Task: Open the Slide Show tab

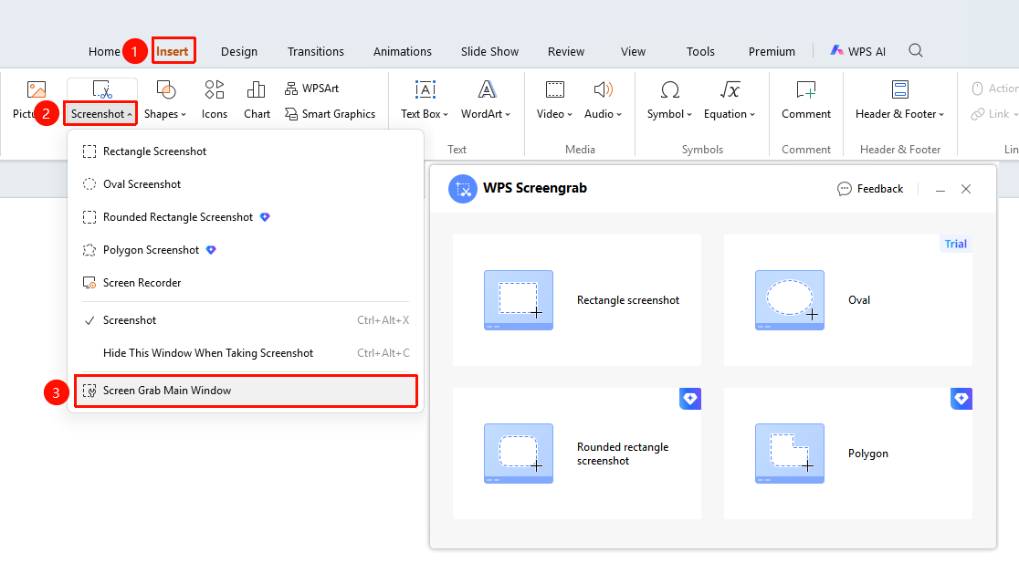Action: (490, 51)
